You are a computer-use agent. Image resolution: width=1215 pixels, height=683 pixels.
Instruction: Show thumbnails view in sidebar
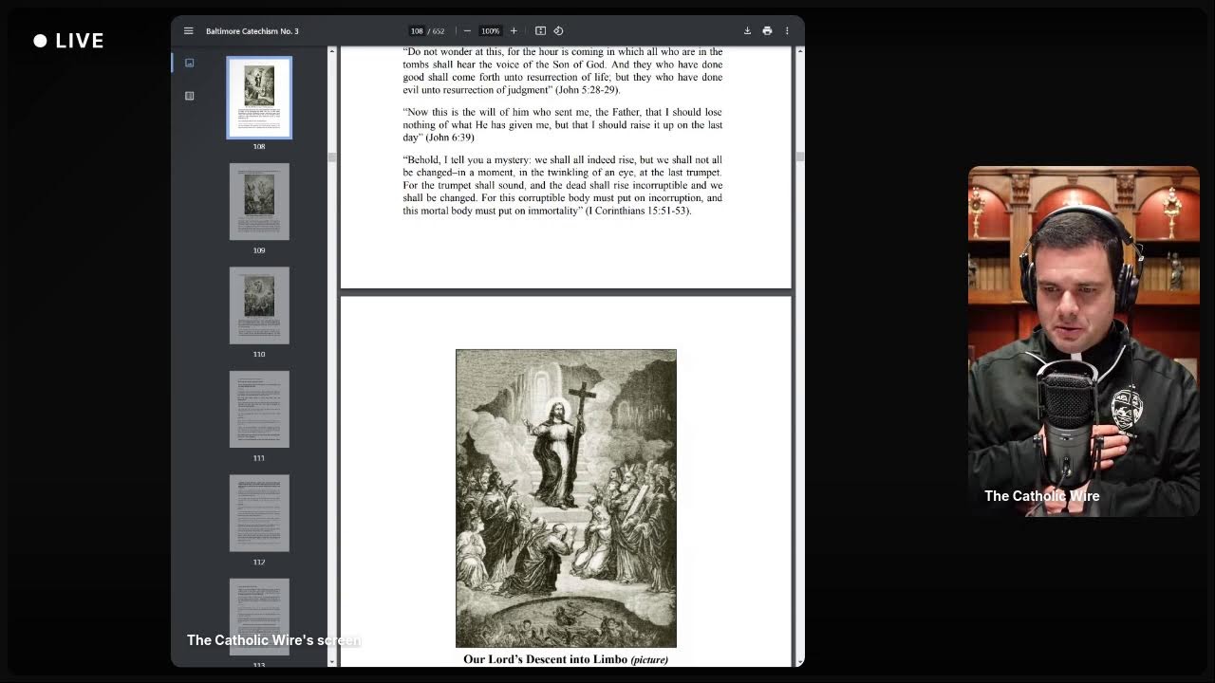(x=189, y=63)
